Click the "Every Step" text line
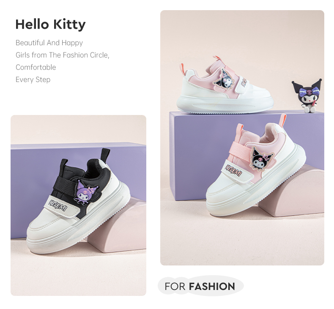The width and height of the screenshot is (334, 309). pyautogui.click(x=33, y=79)
